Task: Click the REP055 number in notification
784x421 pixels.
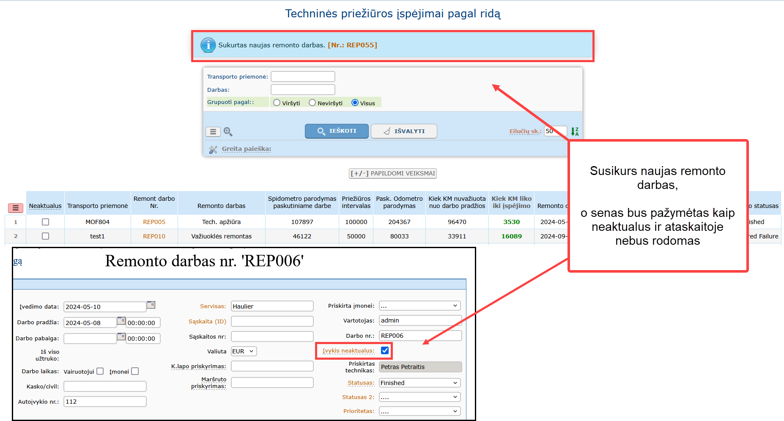Action: point(352,45)
